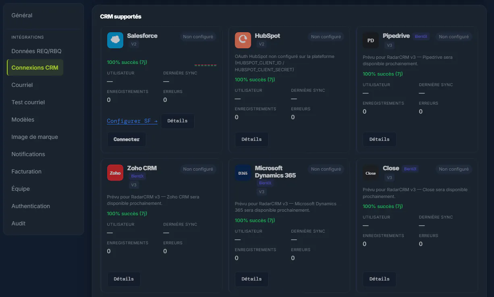Click Close 100% succès (7j) text
494x297 pixels.
(x=383, y=206)
